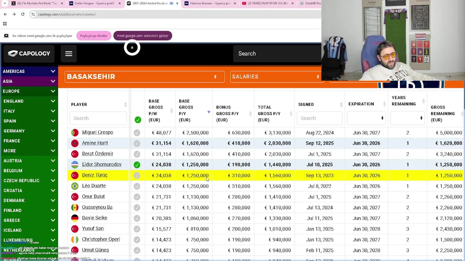
Task: Close the TRABZONSPOR'UN SOL BEK tab
Action: (292, 3)
